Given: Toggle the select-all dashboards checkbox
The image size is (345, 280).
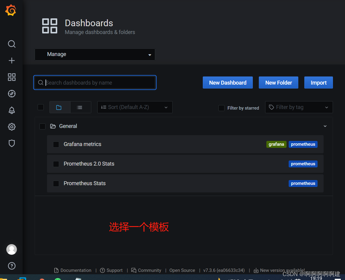Looking at the screenshot, I should [x=41, y=107].
